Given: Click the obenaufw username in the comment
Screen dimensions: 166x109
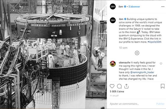Looking at the screenshot, I should click(x=125, y=62).
